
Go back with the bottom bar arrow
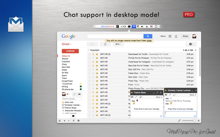click(x=64, y=121)
